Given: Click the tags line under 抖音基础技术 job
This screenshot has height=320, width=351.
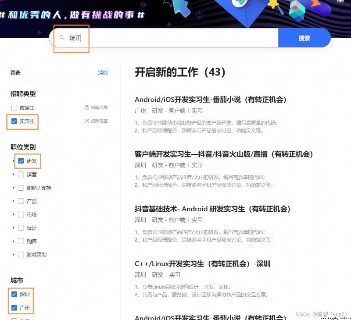Looking at the screenshot, I should point(168,220).
